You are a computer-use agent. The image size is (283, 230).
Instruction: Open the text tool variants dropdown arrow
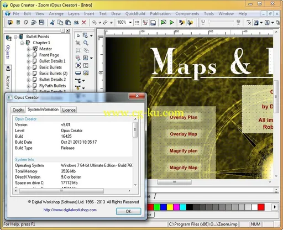tap(91, 58)
